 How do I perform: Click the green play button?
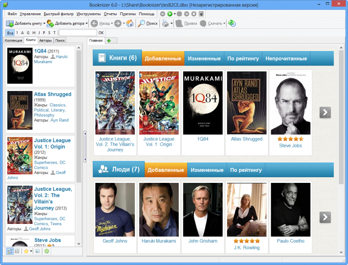click(170, 14)
